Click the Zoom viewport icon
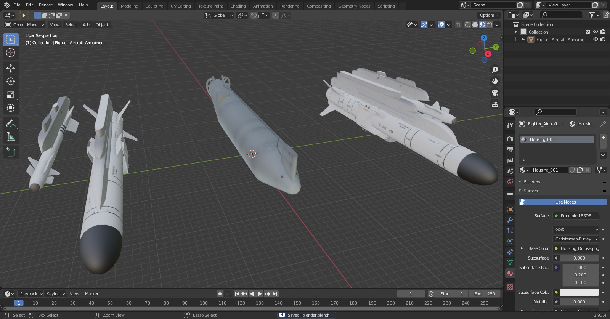 coord(495,70)
